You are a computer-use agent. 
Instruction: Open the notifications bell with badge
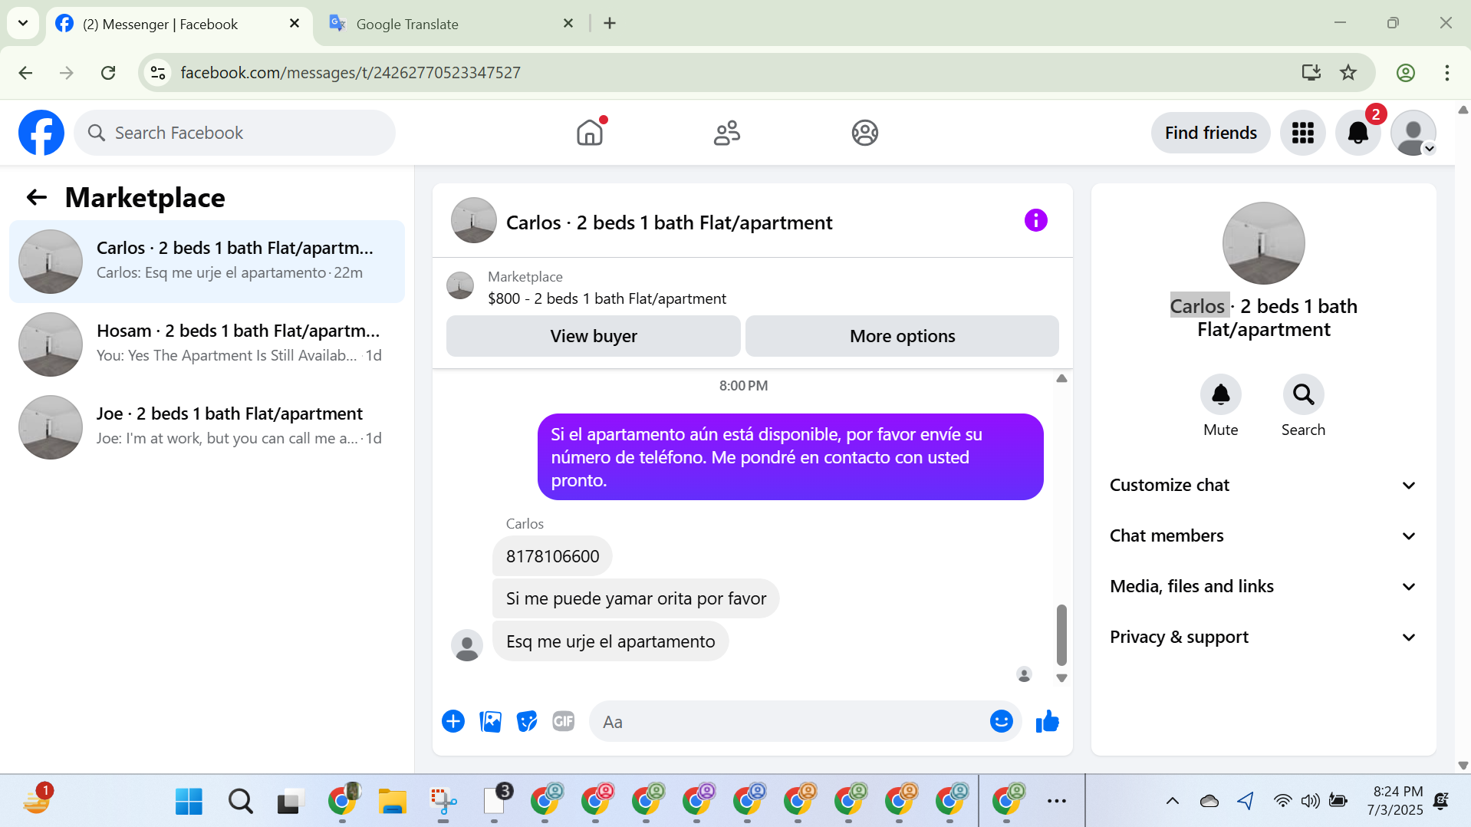[1358, 133]
